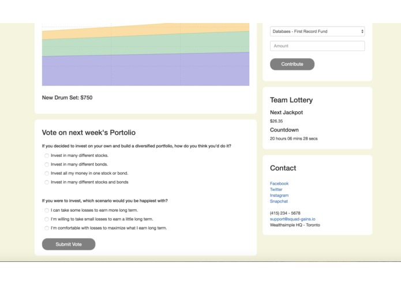
Task: Click the '(415) 234 - 5678' phone number
Action: tap(285, 213)
